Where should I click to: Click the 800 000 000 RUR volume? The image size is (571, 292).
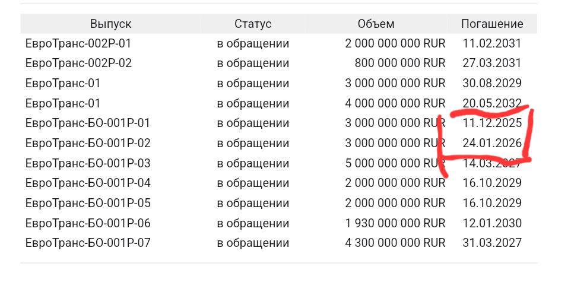399,63
